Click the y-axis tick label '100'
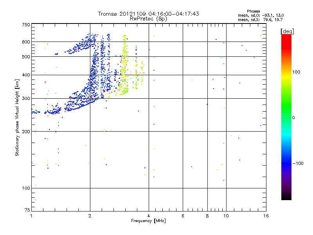The height and width of the screenshot is (235, 313). point(26,188)
